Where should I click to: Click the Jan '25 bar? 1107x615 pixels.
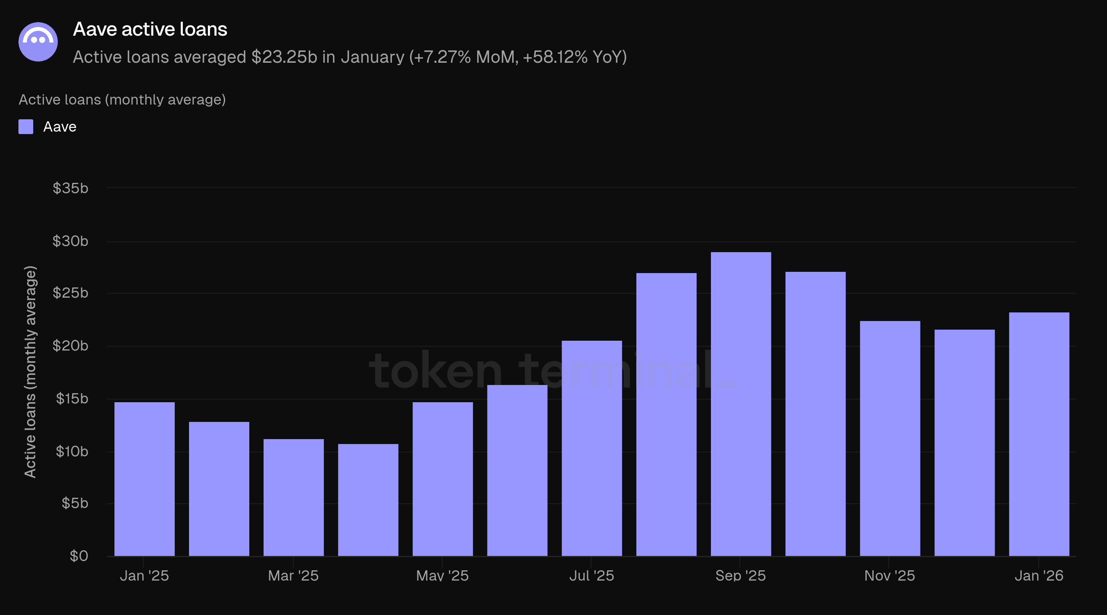pos(144,479)
